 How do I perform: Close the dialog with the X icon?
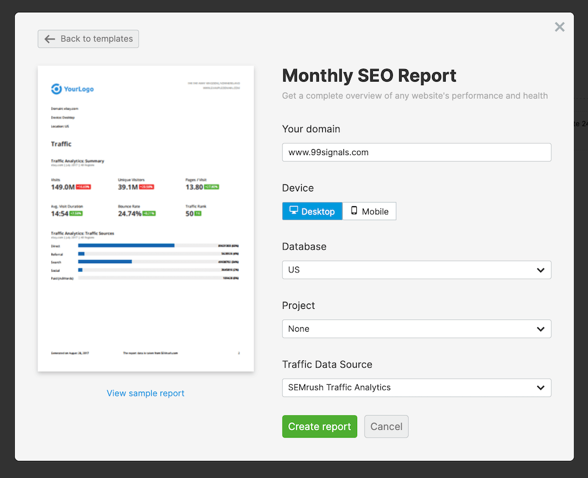(x=559, y=27)
